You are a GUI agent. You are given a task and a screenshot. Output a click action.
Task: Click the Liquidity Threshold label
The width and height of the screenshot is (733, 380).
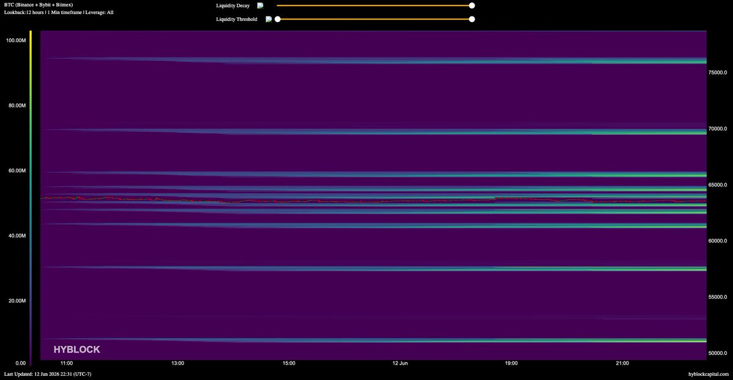click(x=236, y=20)
